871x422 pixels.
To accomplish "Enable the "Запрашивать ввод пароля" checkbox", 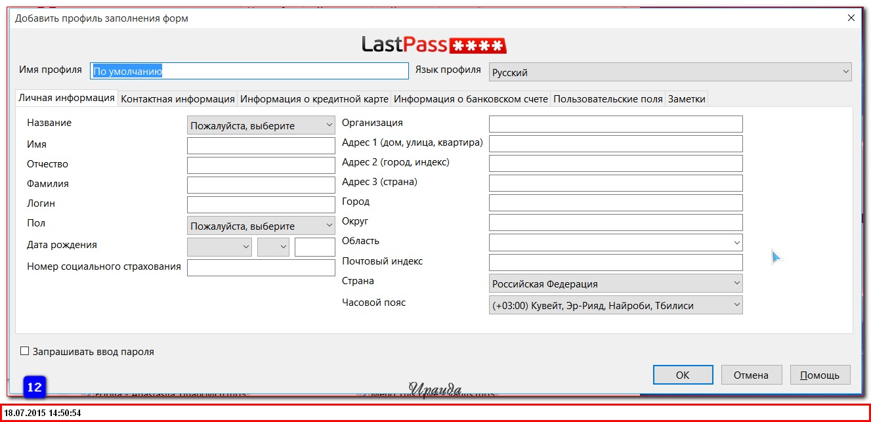I will [25, 351].
